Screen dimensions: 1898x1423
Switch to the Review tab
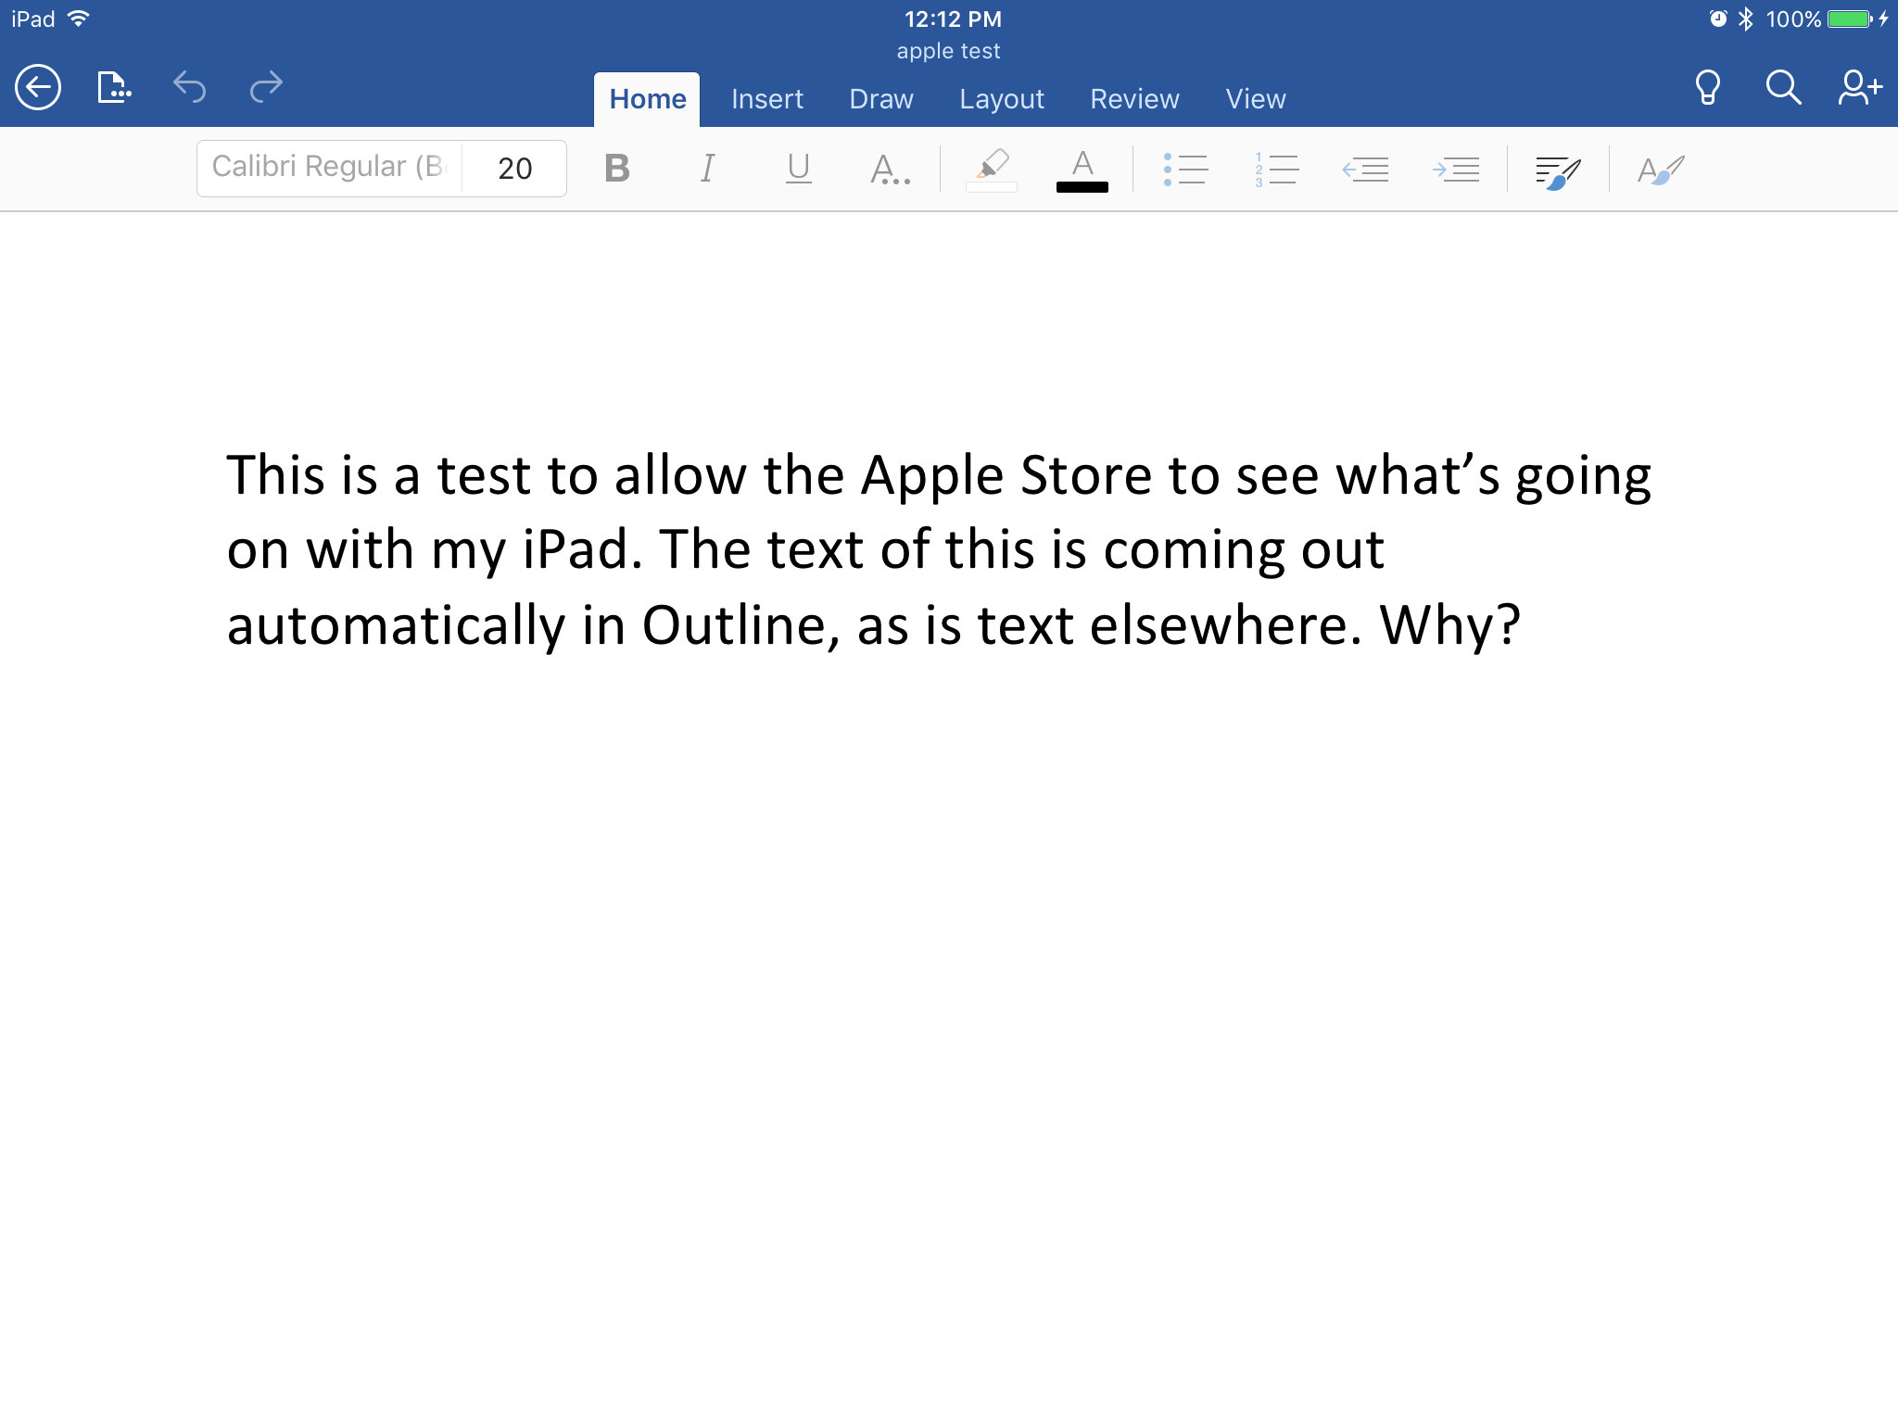(x=1134, y=98)
